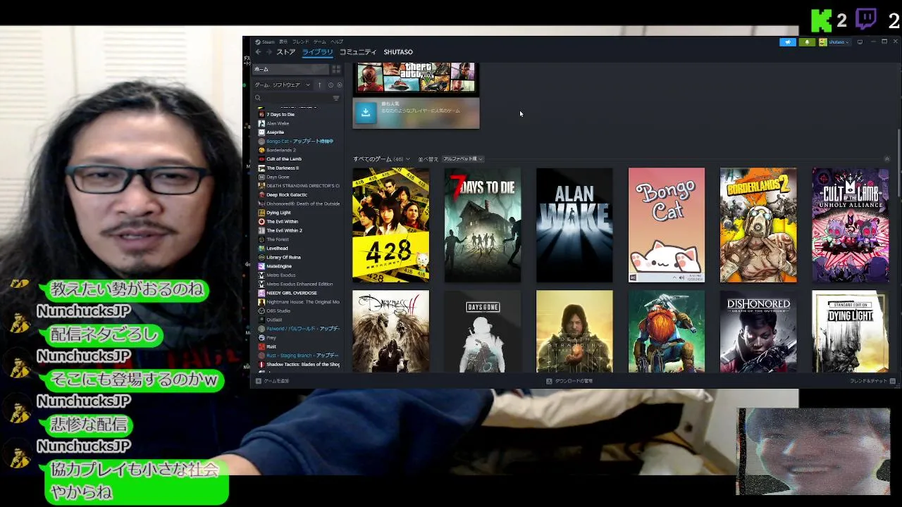
Task: Open ダウンロードの管理 at bottom
Action: (x=569, y=381)
